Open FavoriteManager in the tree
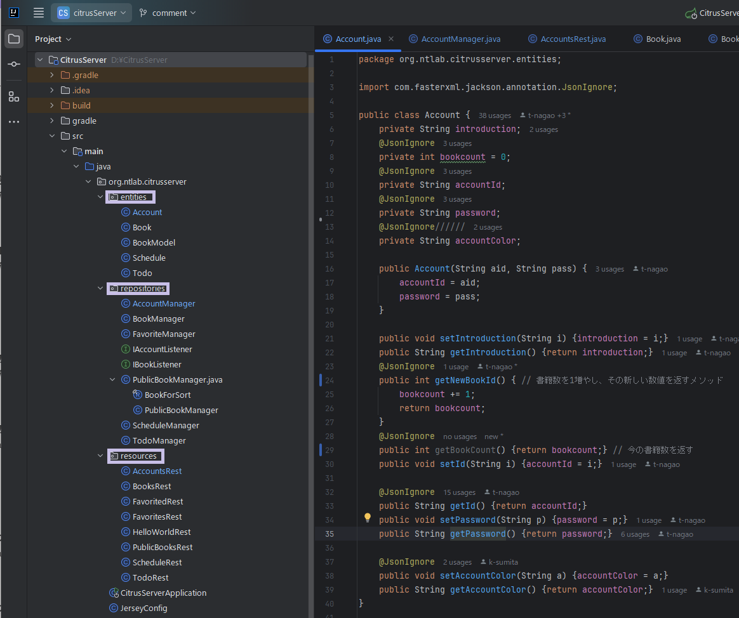 (x=164, y=334)
